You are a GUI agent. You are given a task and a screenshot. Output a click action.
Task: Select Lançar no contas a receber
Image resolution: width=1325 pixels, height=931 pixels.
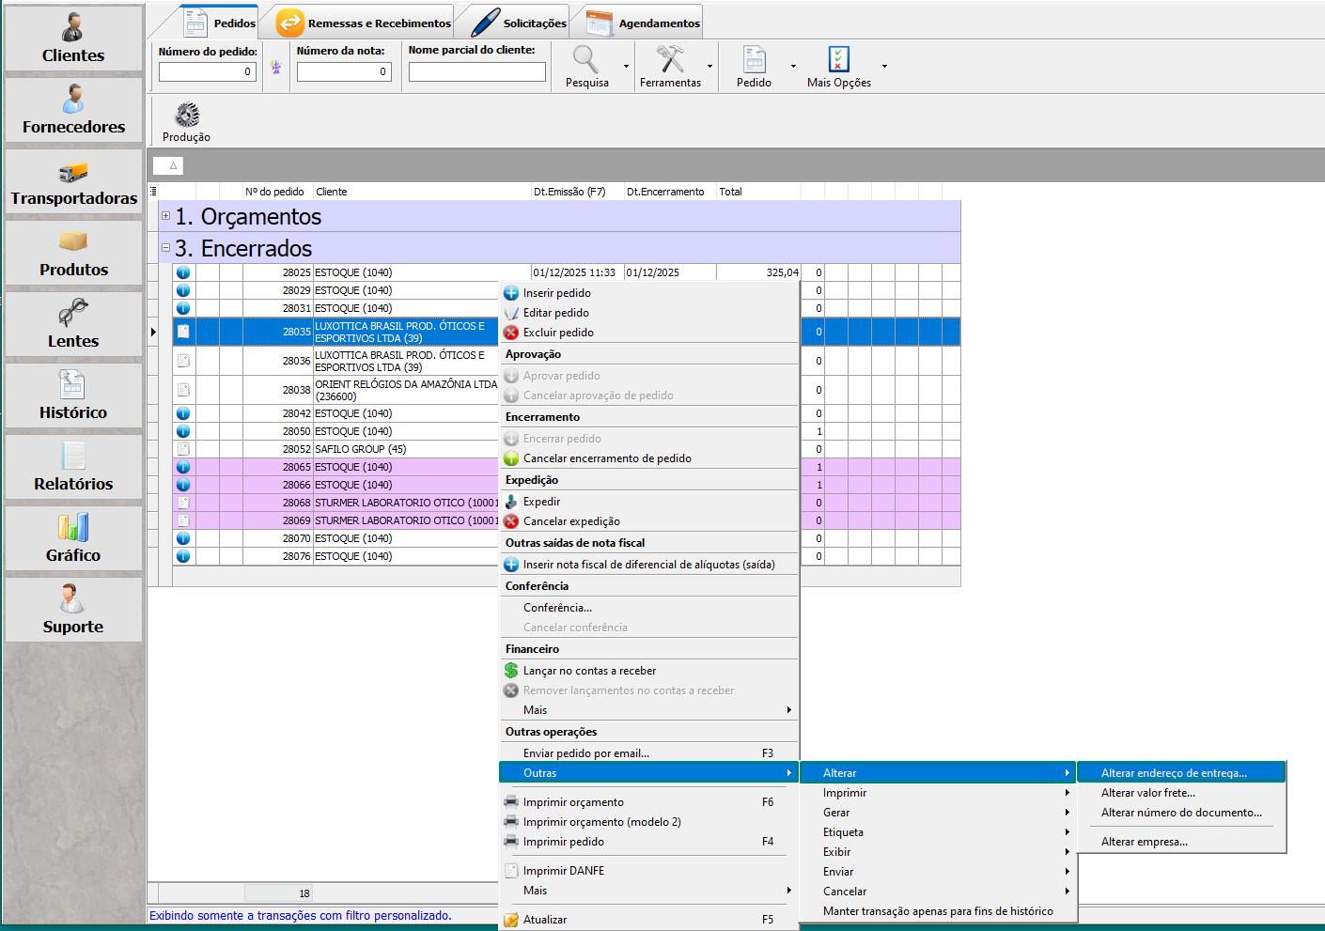coord(589,671)
